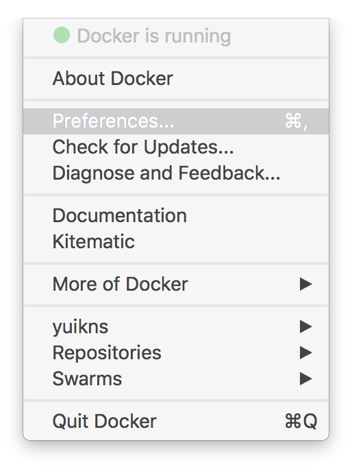Open Documentation entry
The image size is (352, 469).
tap(176, 215)
